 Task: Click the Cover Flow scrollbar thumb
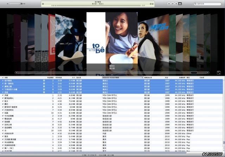[x=194, y=73]
